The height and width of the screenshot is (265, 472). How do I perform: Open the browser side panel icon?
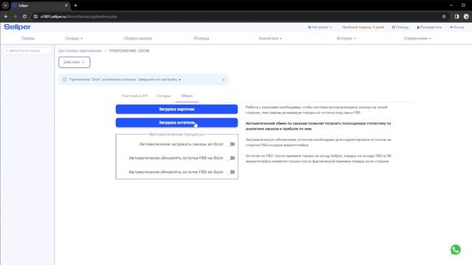[x=457, y=16]
